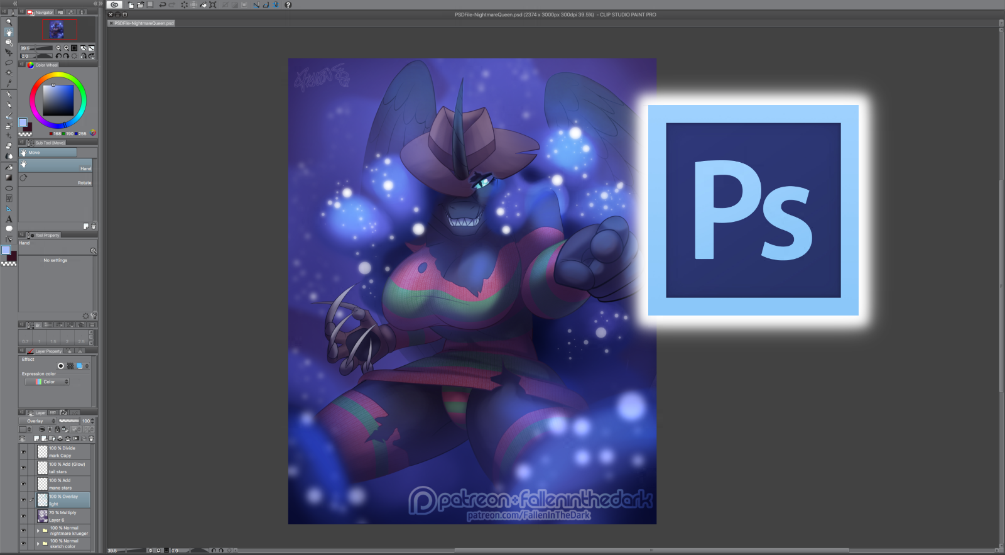
Task: Open the blending mode dropdown showing Overlay
Action: (x=38, y=421)
